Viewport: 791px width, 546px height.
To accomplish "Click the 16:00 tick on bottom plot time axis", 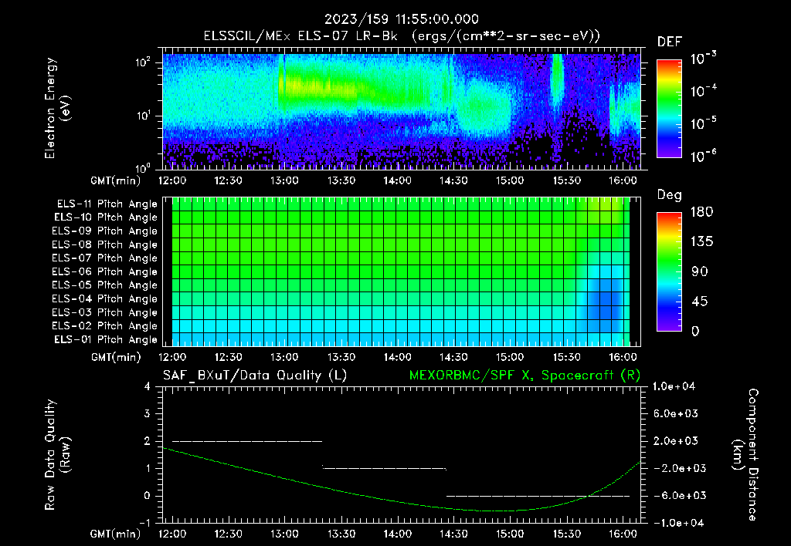I will (x=623, y=534).
